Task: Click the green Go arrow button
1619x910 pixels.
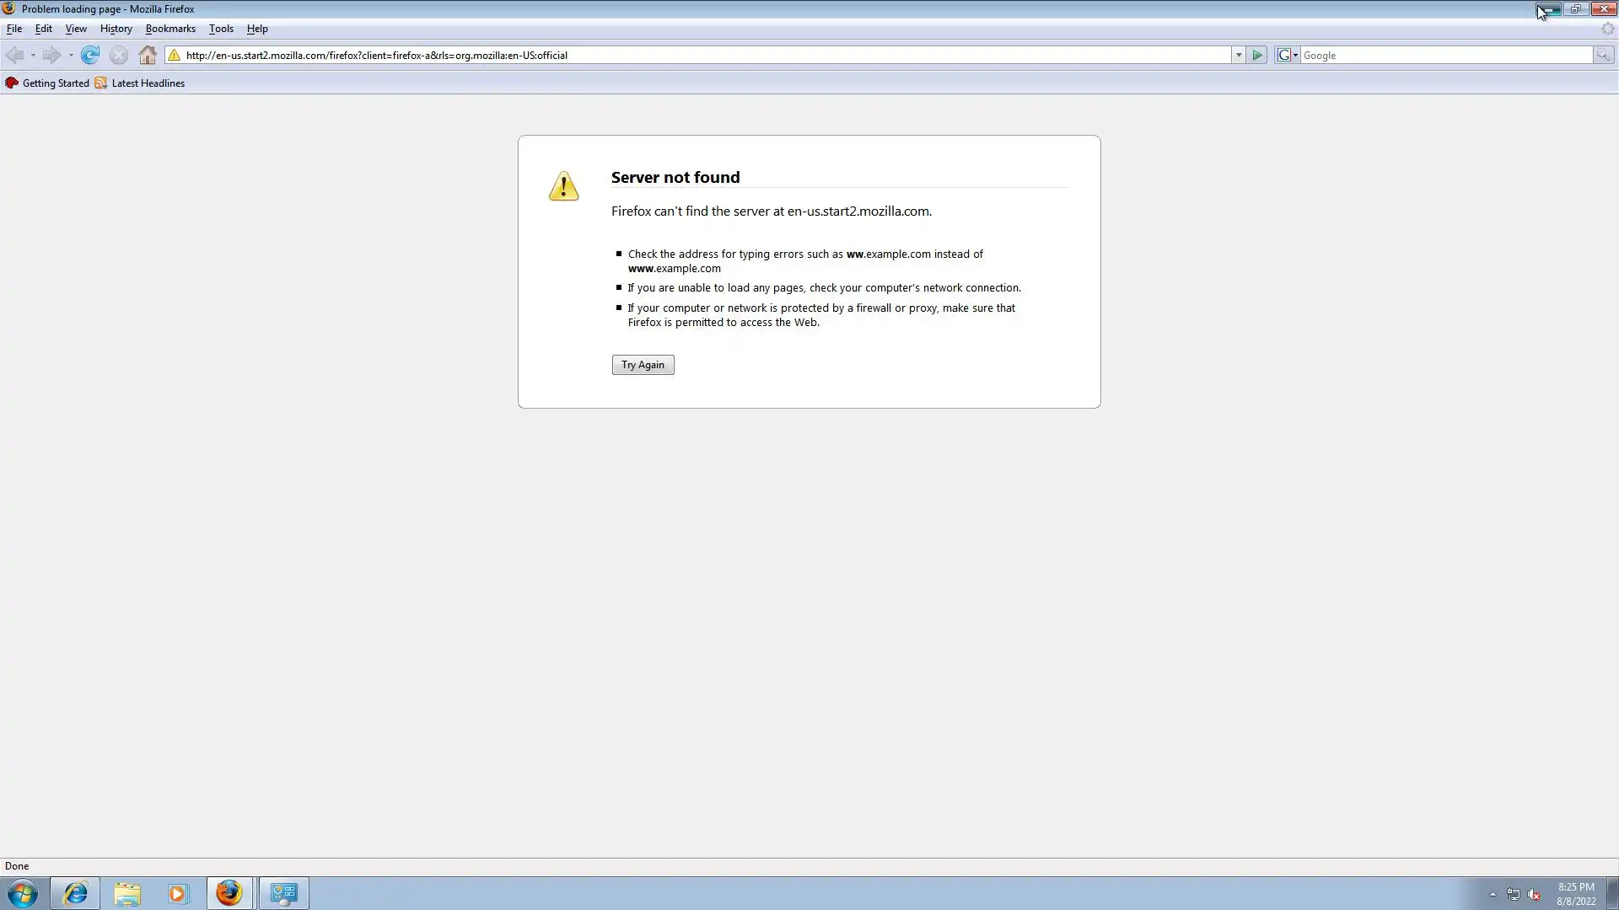Action: pos(1257,56)
